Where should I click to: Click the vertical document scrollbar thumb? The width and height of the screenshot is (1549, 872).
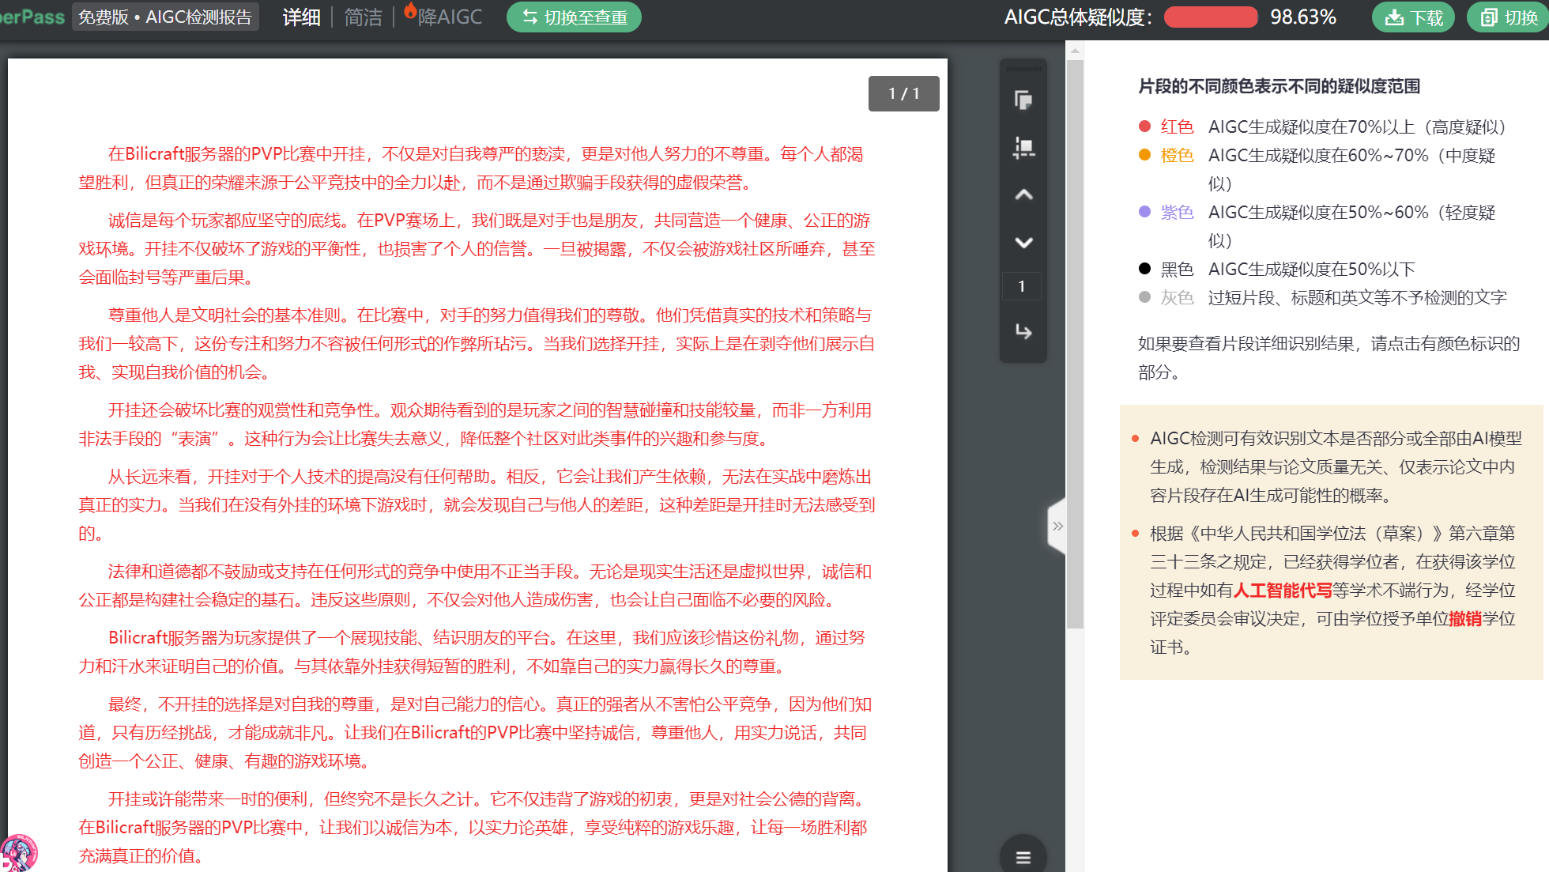click(x=1075, y=344)
